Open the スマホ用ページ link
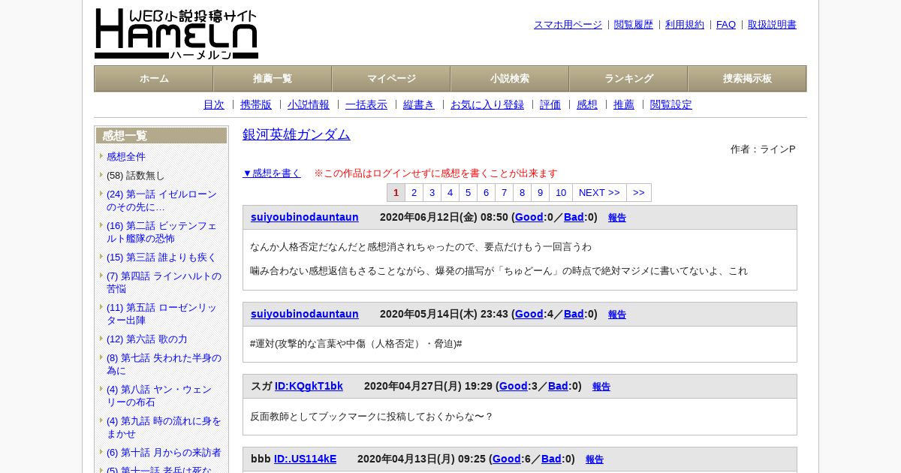This screenshot has width=901, height=473. tap(568, 24)
